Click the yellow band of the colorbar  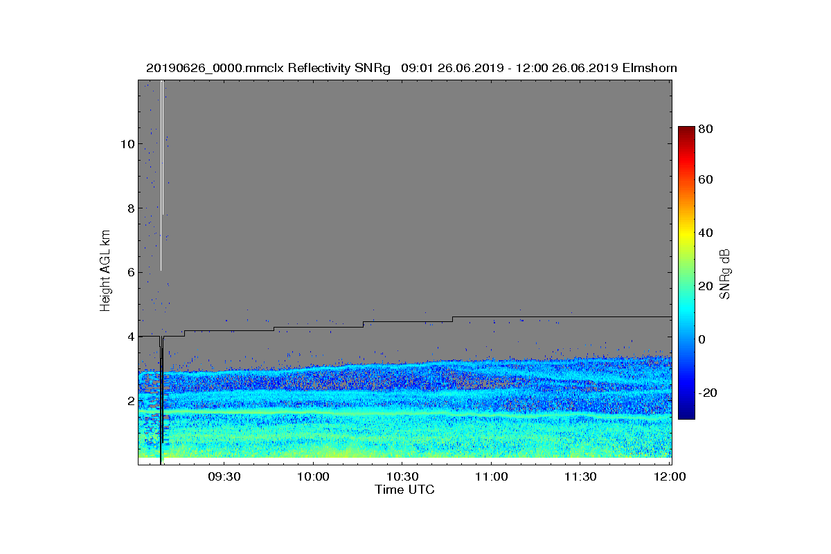pos(686,235)
